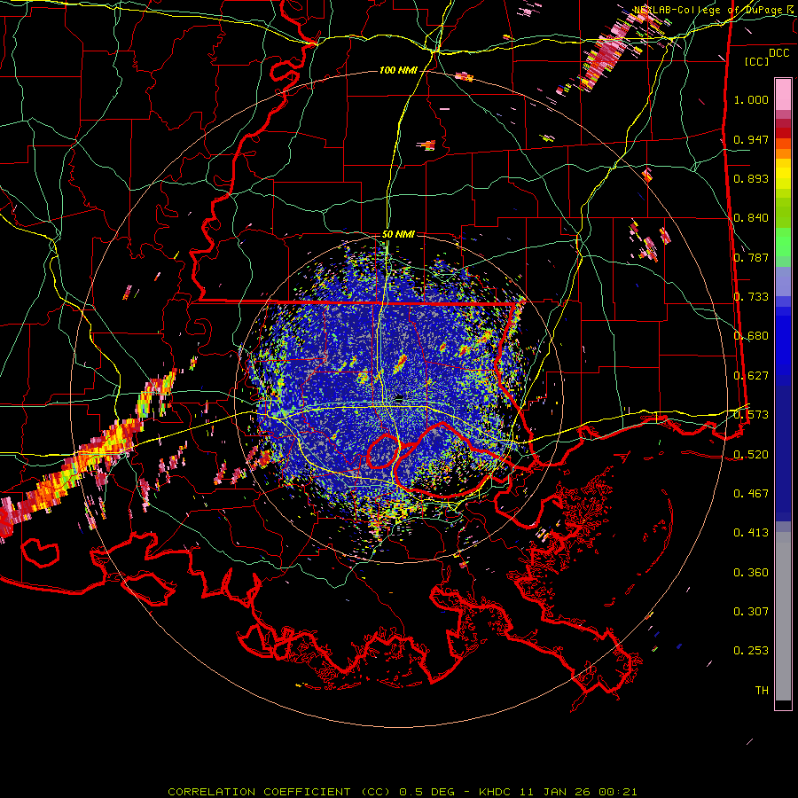798x798 pixels.
Task: Click the CORRELATION COEFFICIENT product title text
Action: pos(259,792)
